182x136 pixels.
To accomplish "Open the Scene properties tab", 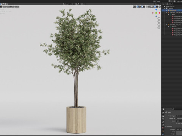I will coord(163,125).
